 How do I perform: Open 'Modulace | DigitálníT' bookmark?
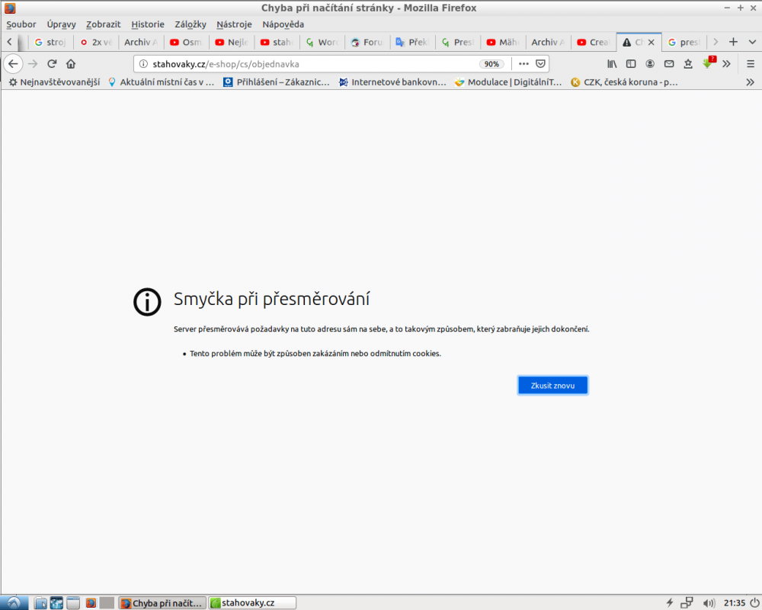[507, 82]
